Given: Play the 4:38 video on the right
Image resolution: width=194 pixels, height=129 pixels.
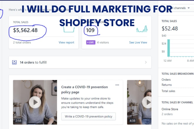Looking at the screenshot, I should click(x=147, y=102).
